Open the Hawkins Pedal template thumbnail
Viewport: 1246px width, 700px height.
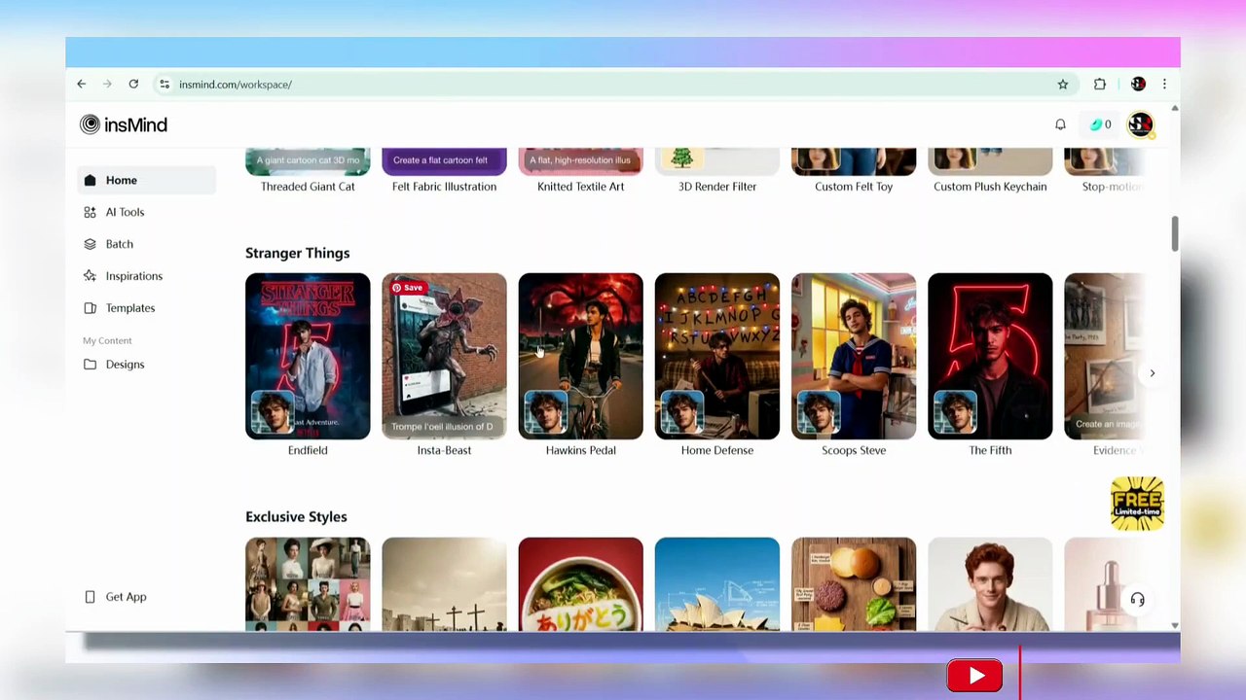(580, 356)
